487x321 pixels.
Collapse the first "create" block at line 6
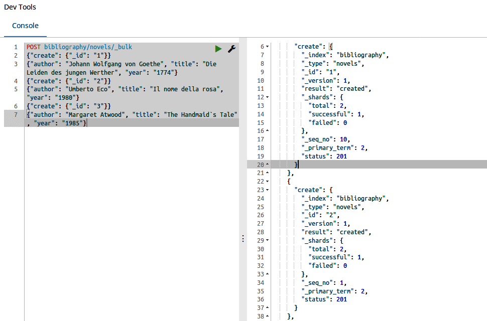(x=267, y=46)
